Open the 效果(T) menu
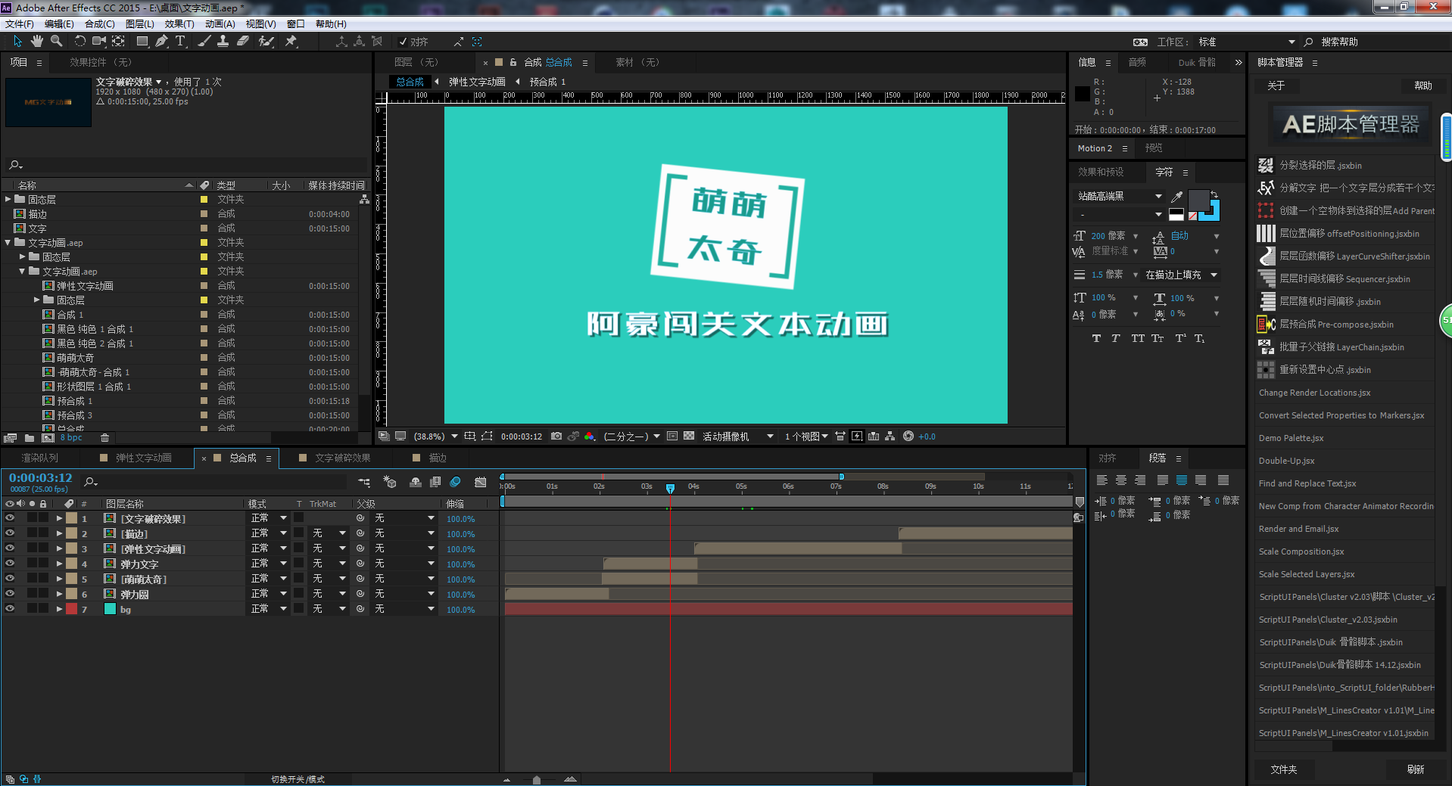Screen dimensions: 1452x786 [x=179, y=24]
